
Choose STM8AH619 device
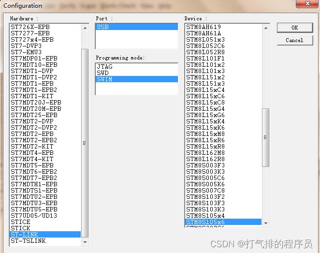(x=223, y=27)
